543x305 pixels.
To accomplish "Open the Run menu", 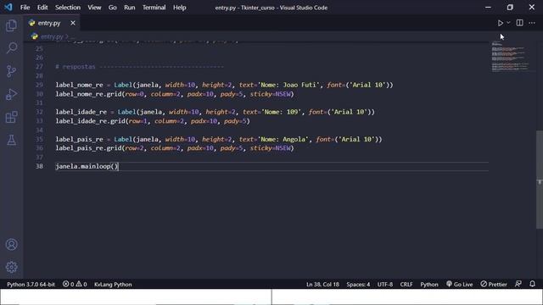I will pyautogui.click(x=130, y=8).
